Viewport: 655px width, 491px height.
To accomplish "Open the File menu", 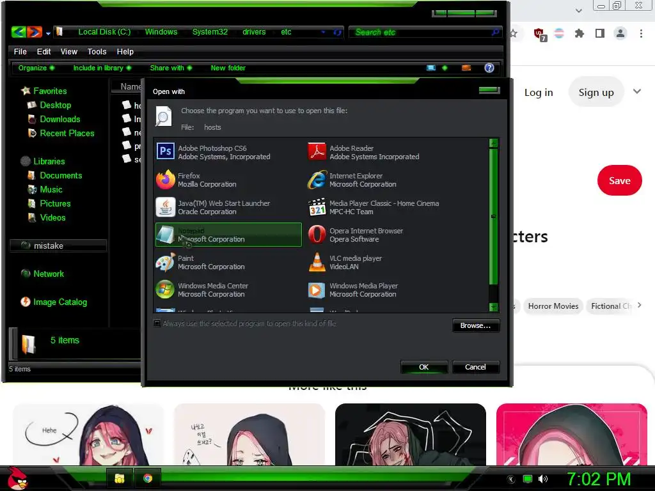I will tap(20, 51).
